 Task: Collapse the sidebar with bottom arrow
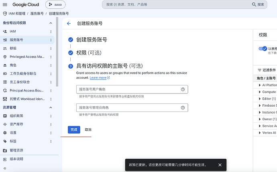(x=5, y=168)
